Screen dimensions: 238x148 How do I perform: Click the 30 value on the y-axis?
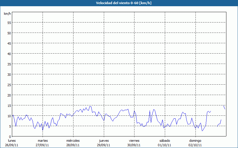[x=9, y=74]
